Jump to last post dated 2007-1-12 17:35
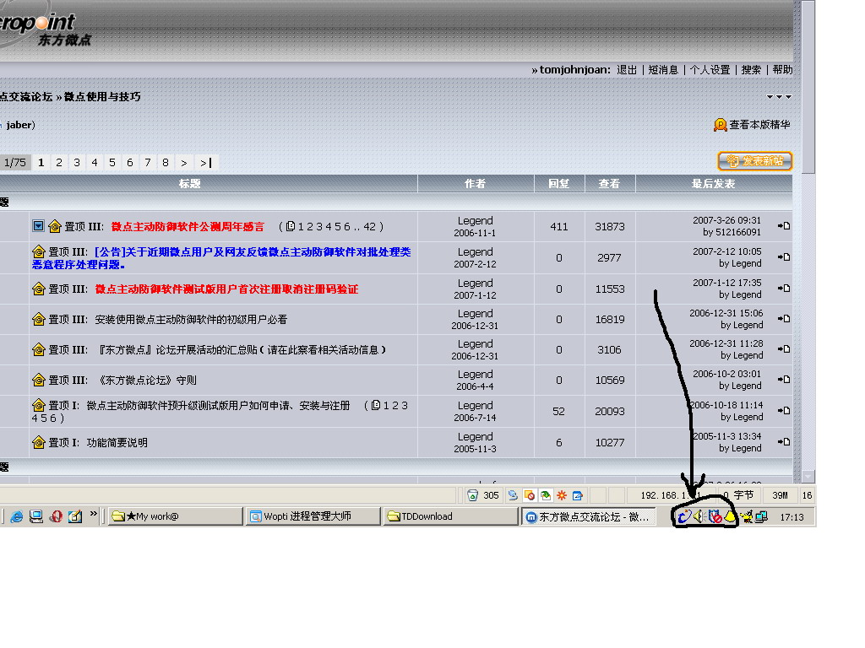The height and width of the screenshot is (648, 865). (x=784, y=289)
